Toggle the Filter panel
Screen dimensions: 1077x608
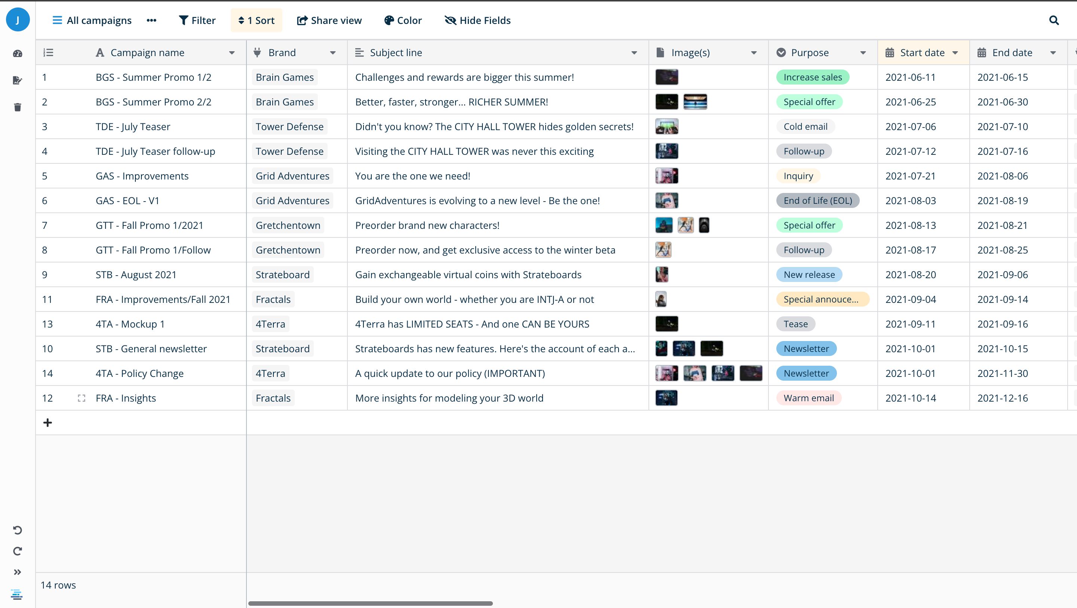coord(197,20)
